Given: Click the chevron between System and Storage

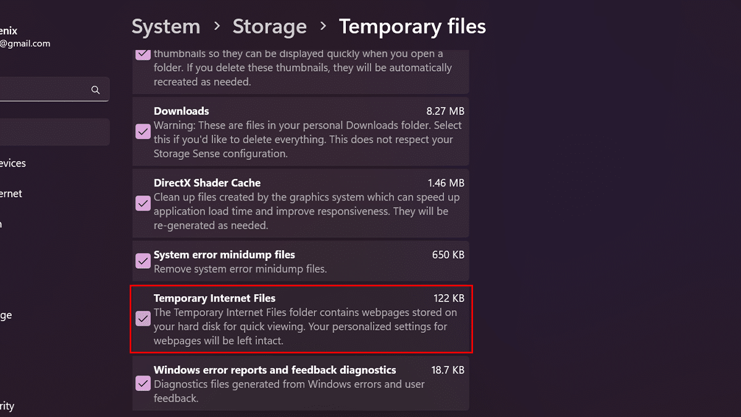Looking at the screenshot, I should (x=217, y=27).
